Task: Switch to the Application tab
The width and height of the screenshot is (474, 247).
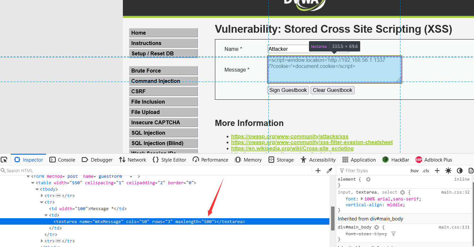Action: [x=359, y=160]
